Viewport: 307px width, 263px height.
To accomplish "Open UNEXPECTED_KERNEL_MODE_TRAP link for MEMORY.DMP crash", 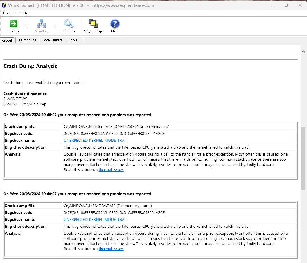I will (x=95, y=219).
